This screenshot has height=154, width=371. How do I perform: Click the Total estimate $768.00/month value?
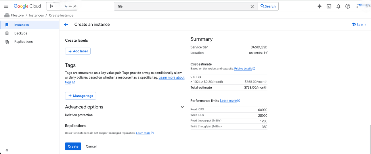[256, 87]
